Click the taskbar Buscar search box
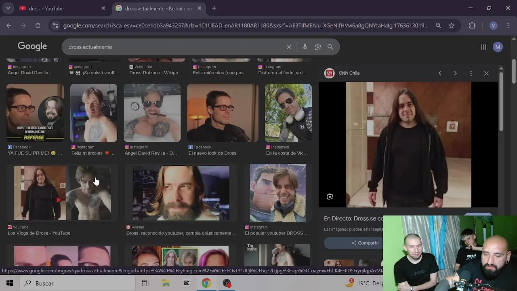Viewport: 517px width, 291px height. pos(77,283)
